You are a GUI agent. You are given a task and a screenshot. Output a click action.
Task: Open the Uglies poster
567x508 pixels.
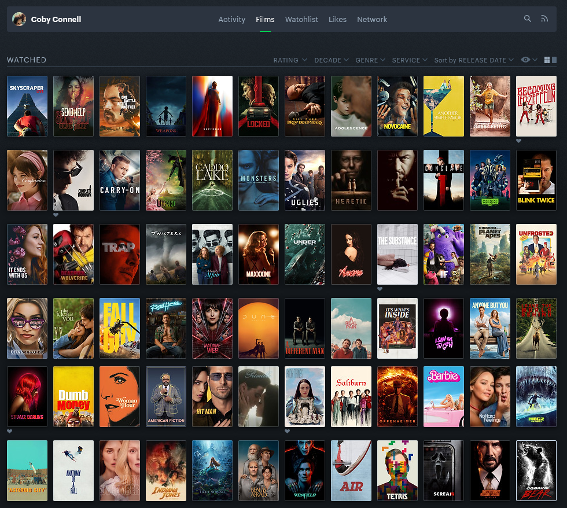(x=305, y=180)
